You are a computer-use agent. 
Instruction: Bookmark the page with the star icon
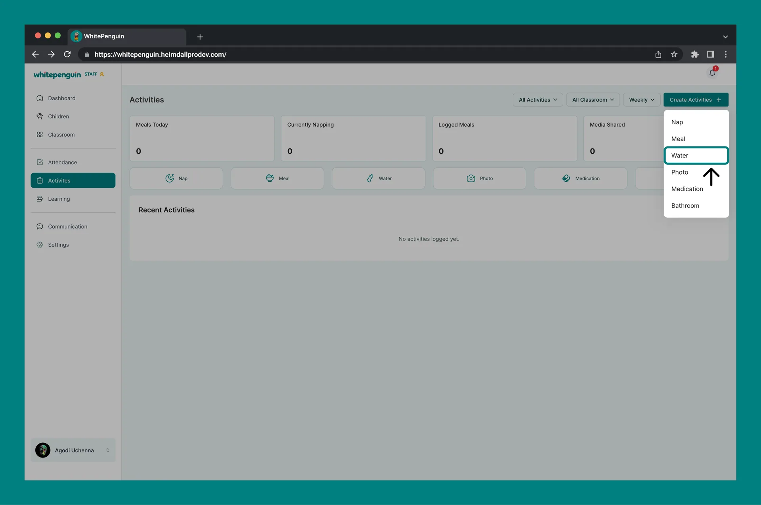674,54
